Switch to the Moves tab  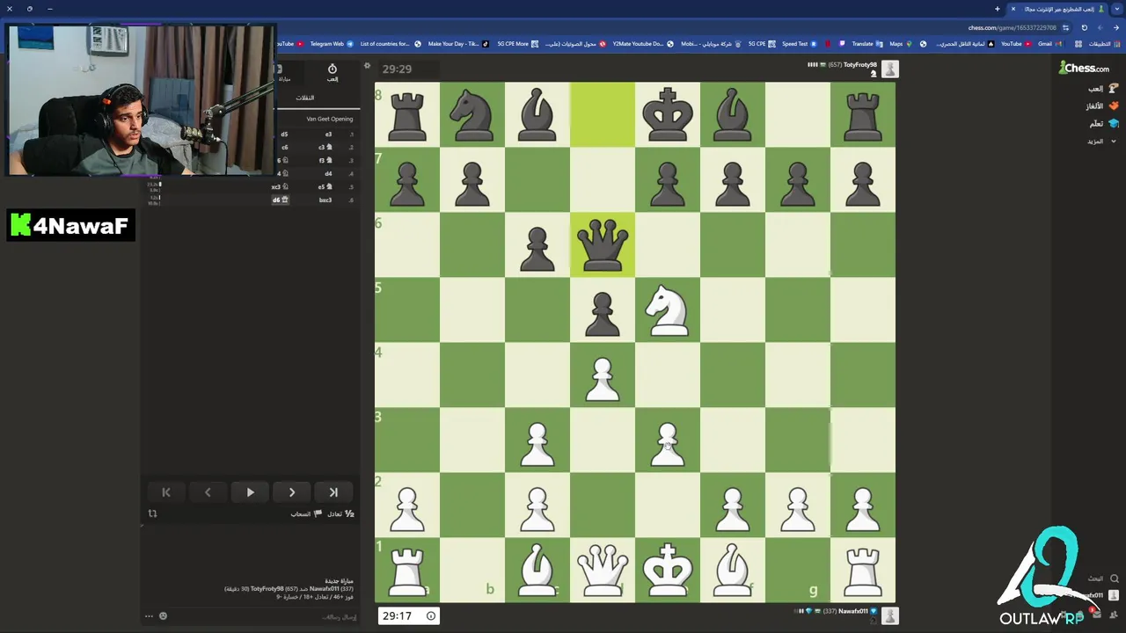click(304, 98)
